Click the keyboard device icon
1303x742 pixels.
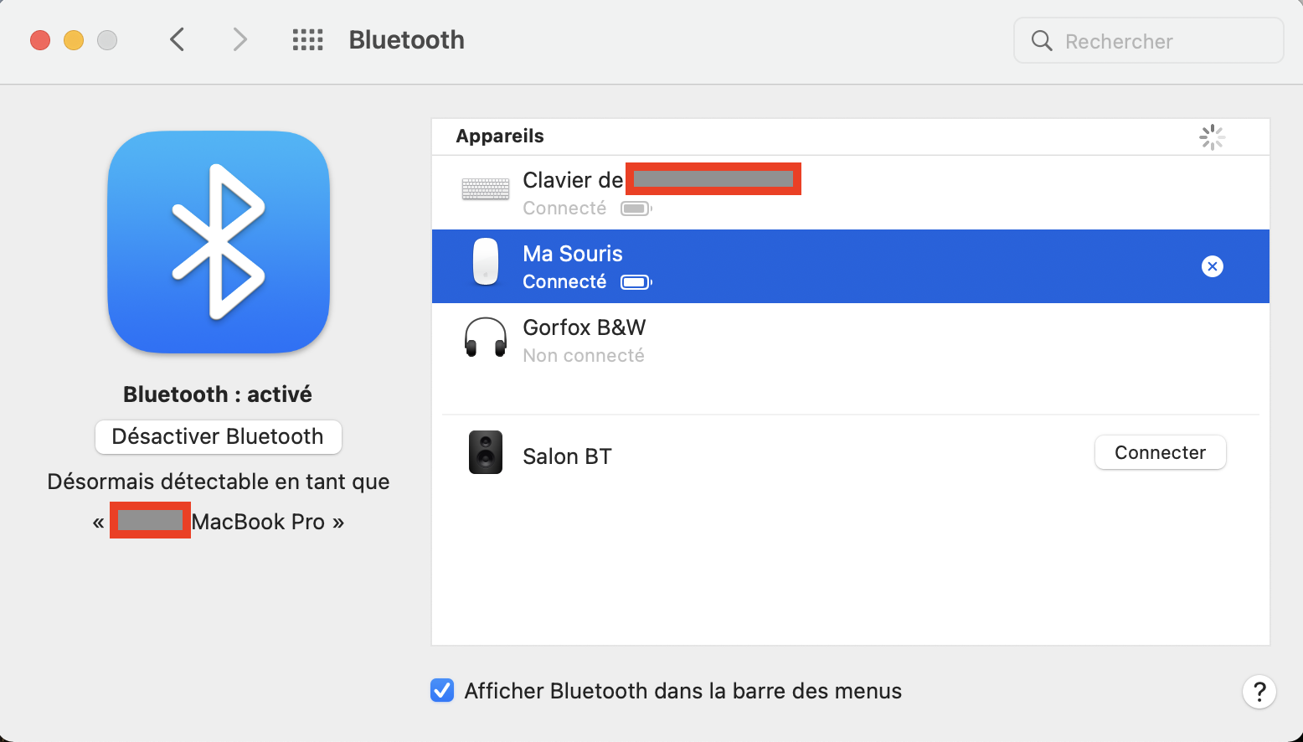(x=486, y=189)
